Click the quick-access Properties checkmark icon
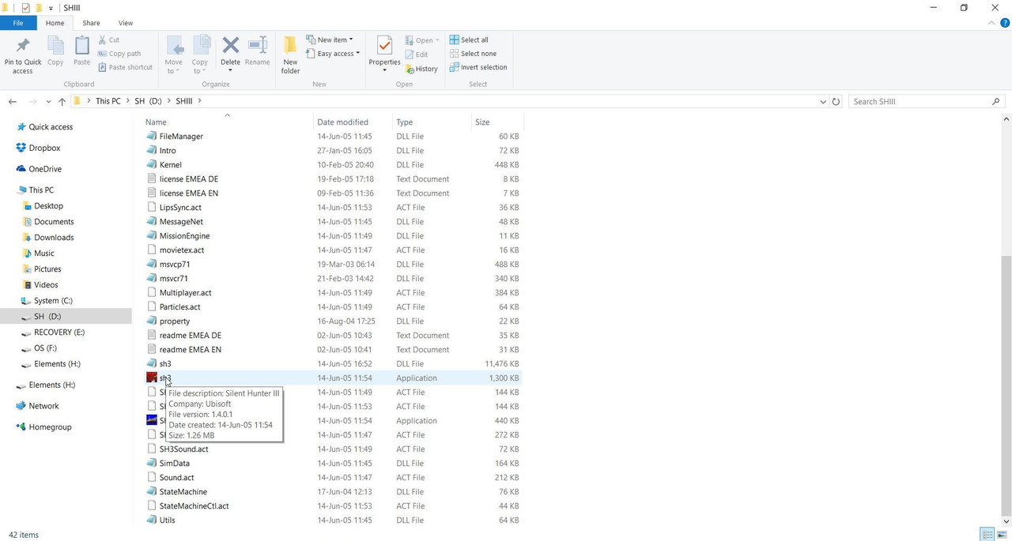 26,8
